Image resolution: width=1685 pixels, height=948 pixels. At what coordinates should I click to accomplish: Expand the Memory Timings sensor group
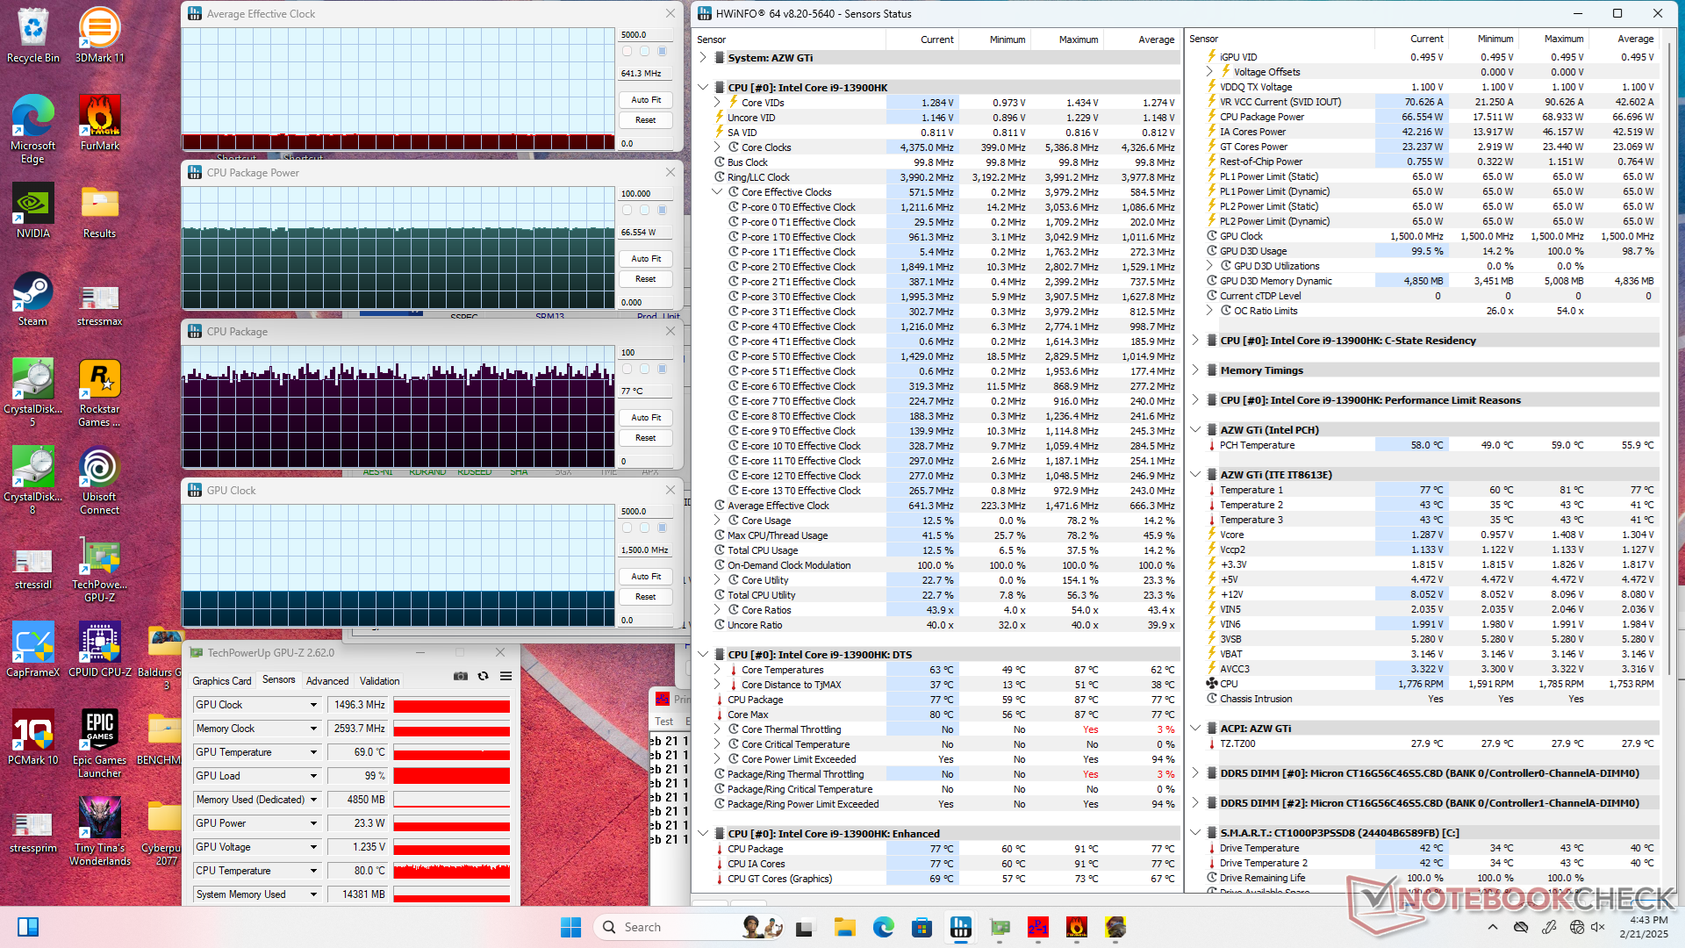tap(1195, 370)
